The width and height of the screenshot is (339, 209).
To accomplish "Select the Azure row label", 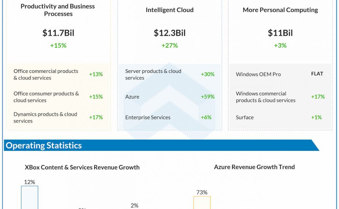I will click(132, 97).
